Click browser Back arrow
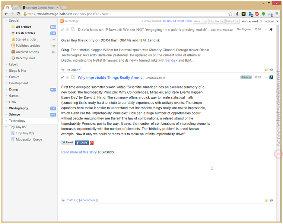Screen dimensions: 283x224 point(6,14)
